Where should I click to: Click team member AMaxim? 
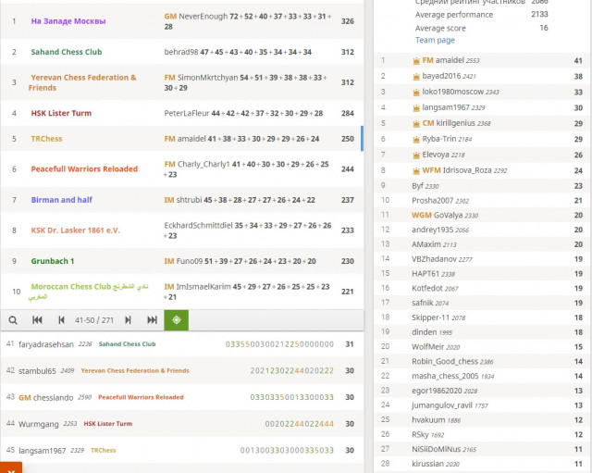426,244
